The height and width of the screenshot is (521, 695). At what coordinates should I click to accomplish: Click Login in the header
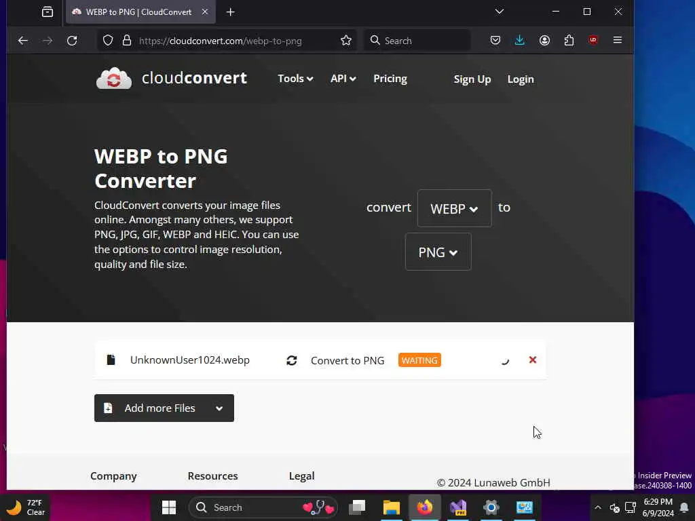[521, 79]
